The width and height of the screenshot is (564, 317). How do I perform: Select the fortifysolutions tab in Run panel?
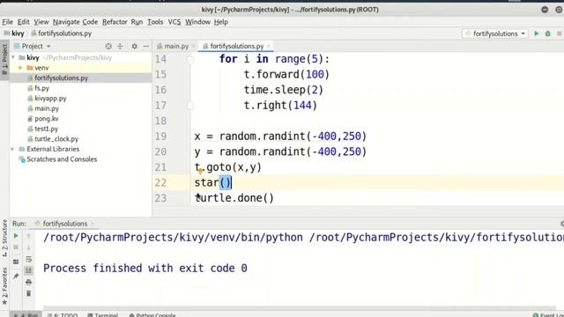click(x=64, y=224)
